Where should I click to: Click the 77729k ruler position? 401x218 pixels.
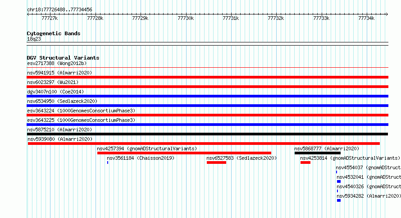tap(140, 18)
